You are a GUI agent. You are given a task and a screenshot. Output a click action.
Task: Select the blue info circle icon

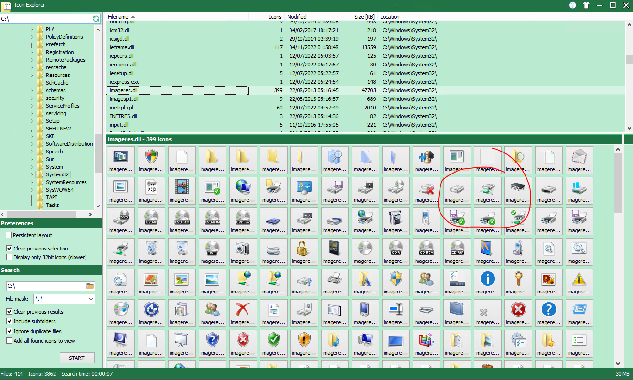(487, 282)
